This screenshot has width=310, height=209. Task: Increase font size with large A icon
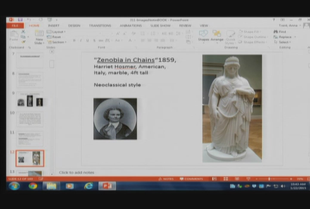pyautogui.click(x=118, y=34)
